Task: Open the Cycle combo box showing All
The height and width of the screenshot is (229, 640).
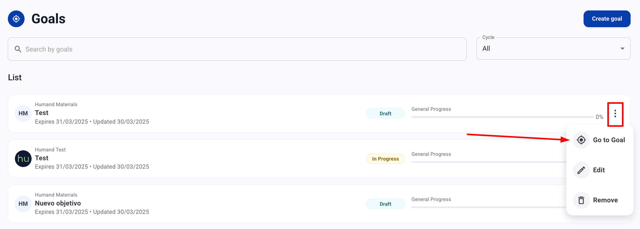Action: tap(549, 49)
